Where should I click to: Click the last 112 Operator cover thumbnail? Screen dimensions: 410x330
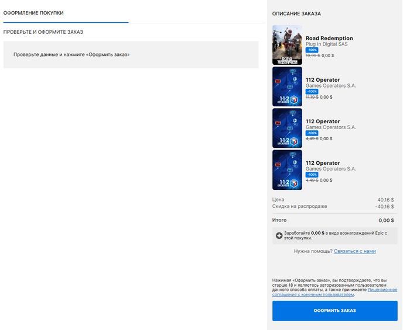click(x=288, y=169)
